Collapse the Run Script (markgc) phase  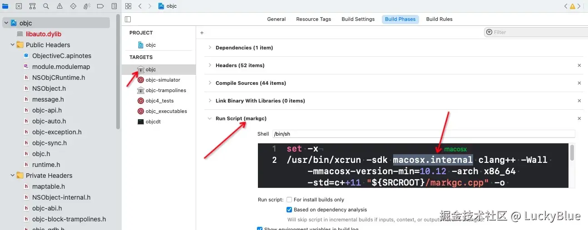pyautogui.click(x=210, y=118)
